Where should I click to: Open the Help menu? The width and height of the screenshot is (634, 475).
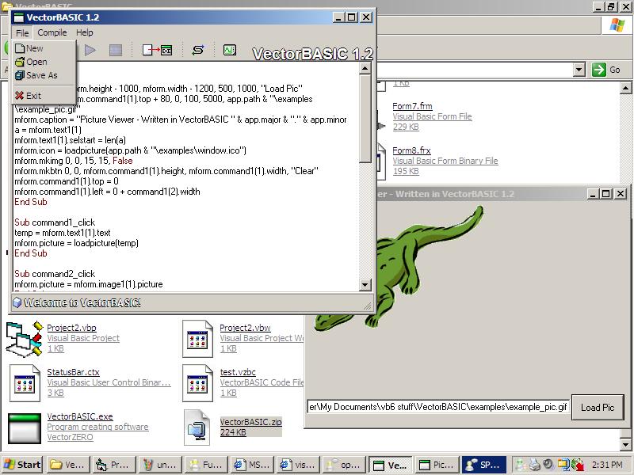[85, 32]
